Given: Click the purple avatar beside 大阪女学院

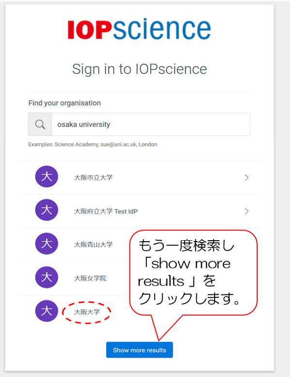Looking at the screenshot, I should tap(46, 277).
